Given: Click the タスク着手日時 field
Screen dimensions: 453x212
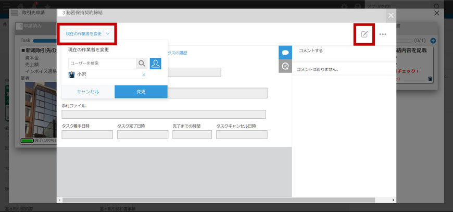Looking at the screenshot, I should click(x=87, y=134).
